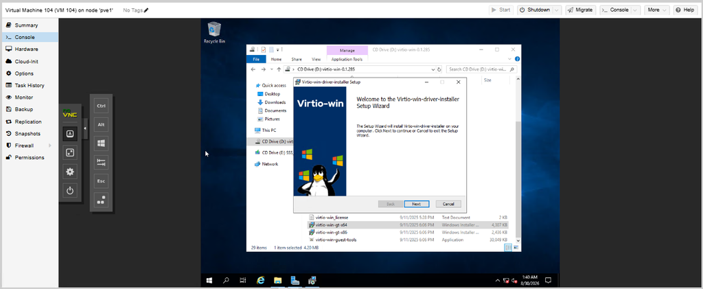This screenshot has height=289, width=703.
Task: Open Home tab in Explorer ribbon
Action: pos(276,59)
